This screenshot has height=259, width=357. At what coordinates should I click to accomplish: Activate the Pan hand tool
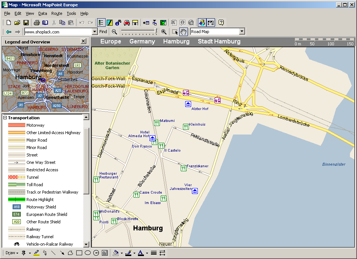(183, 32)
